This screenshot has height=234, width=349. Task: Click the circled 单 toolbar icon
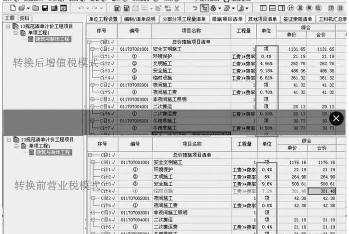(309, 8)
